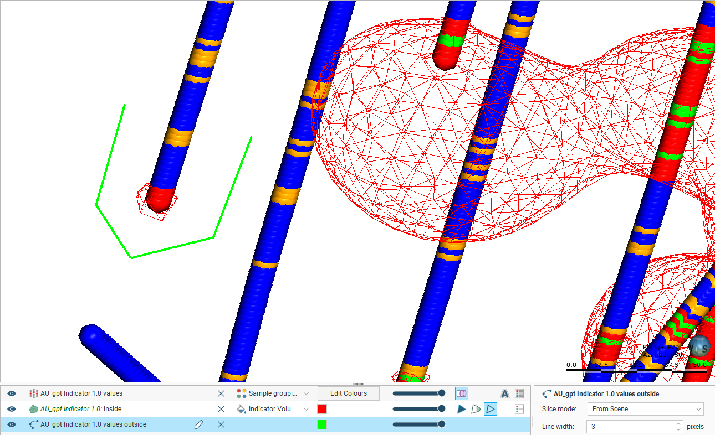Toggle the outlined triangle display icon for the Inside volume
Viewport: 715px width, 435px height.
[x=490, y=409]
